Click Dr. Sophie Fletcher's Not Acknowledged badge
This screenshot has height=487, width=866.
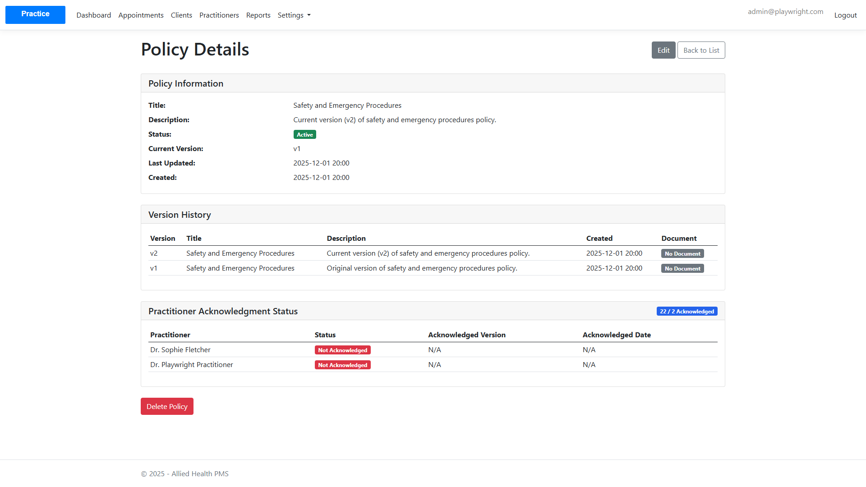click(343, 350)
